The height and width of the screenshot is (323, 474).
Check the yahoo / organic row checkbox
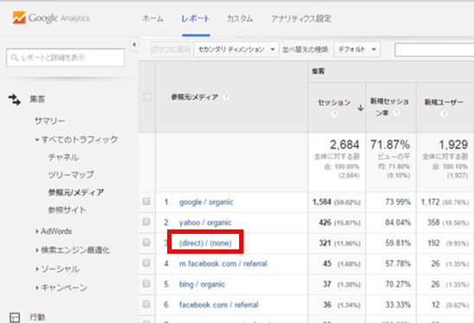point(146,222)
